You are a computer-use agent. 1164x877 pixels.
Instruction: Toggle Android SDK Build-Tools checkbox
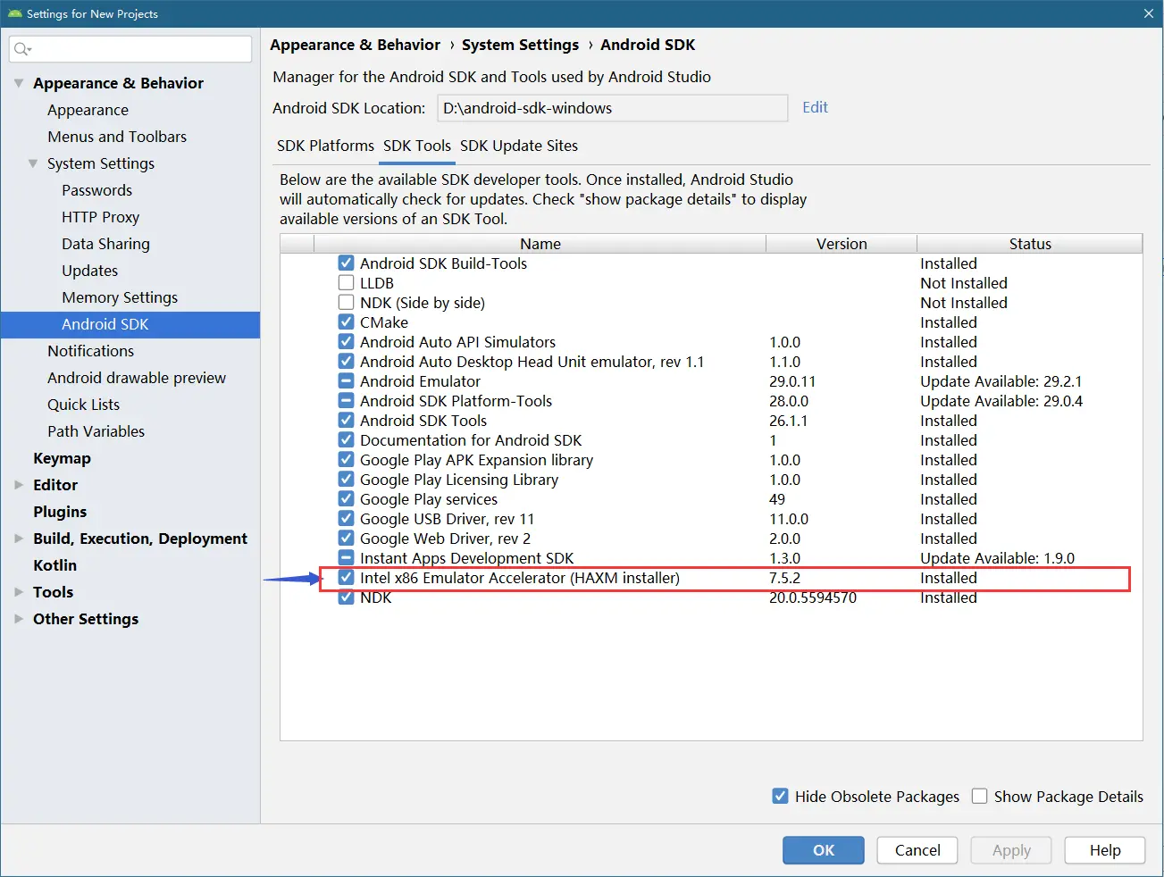pyautogui.click(x=346, y=263)
